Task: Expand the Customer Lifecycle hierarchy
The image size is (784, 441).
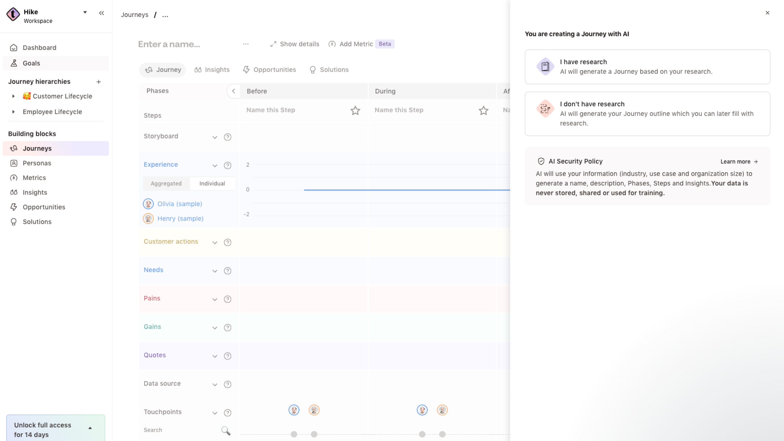Action: pyautogui.click(x=13, y=96)
